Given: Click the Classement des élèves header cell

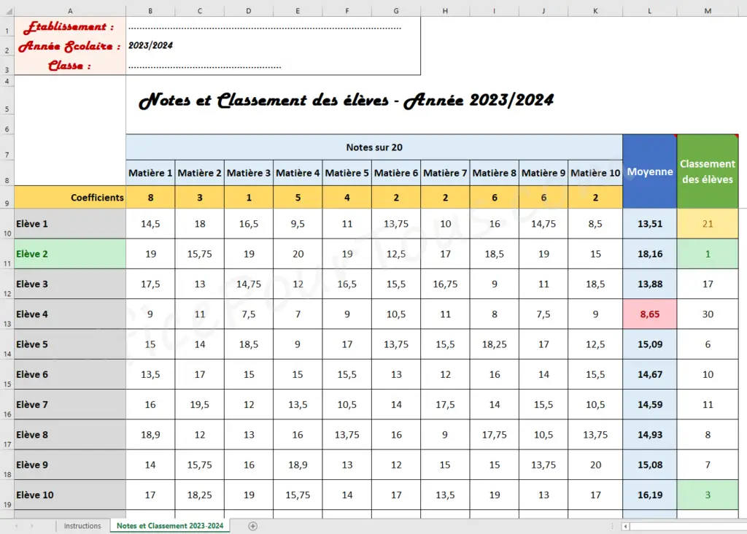Looking at the screenshot, I should [x=707, y=171].
